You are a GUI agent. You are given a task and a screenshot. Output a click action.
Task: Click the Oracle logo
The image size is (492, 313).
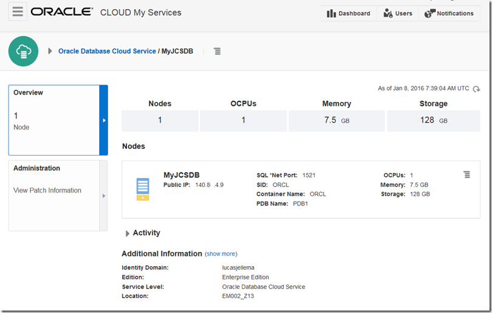click(x=61, y=12)
